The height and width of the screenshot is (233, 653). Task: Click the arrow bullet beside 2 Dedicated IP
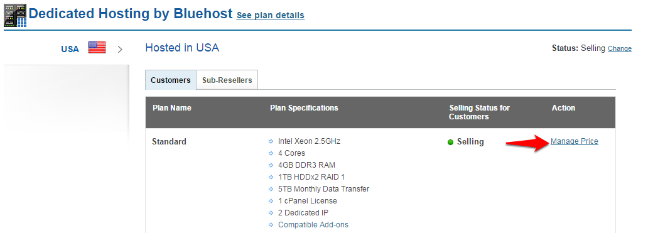coord(271,213)
